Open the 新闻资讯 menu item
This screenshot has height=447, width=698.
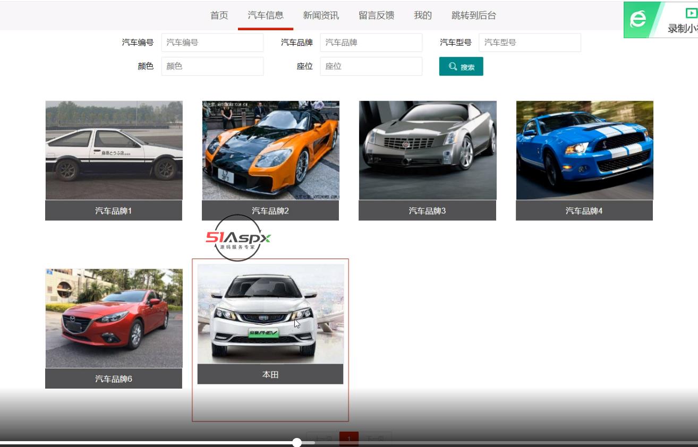coord(321,15)
